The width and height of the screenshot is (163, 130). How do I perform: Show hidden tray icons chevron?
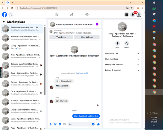point(147,113)
